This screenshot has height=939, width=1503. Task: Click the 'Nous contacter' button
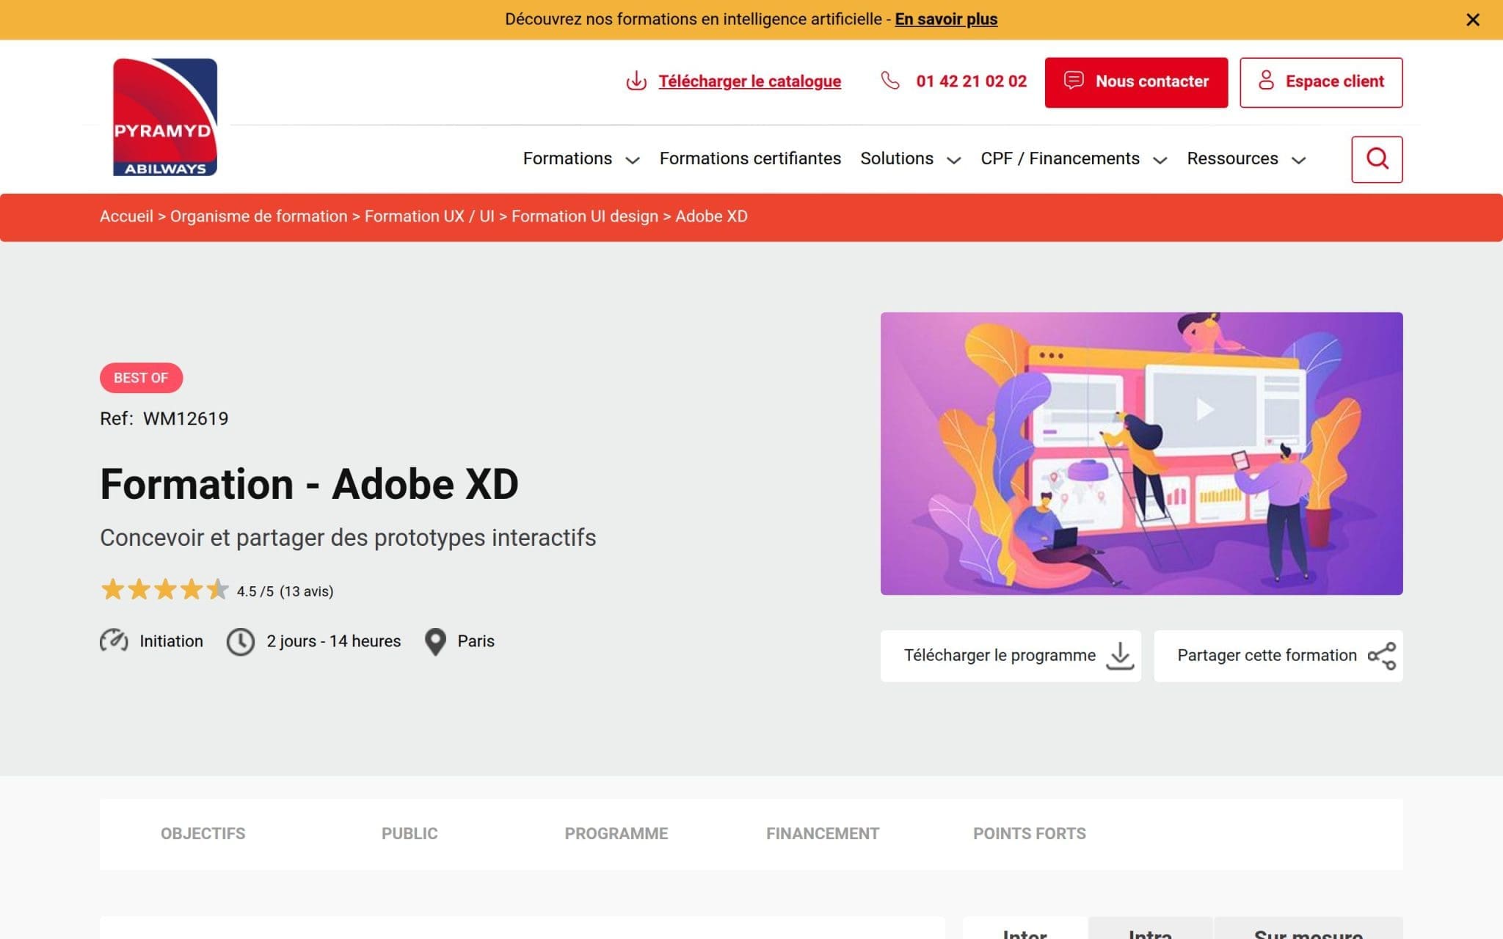[1136, 82]
